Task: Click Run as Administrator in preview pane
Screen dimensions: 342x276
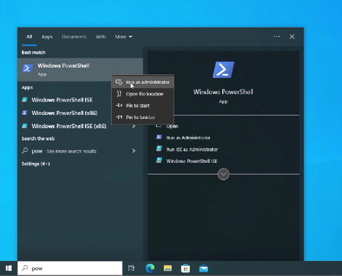Action: coord(188,138)
